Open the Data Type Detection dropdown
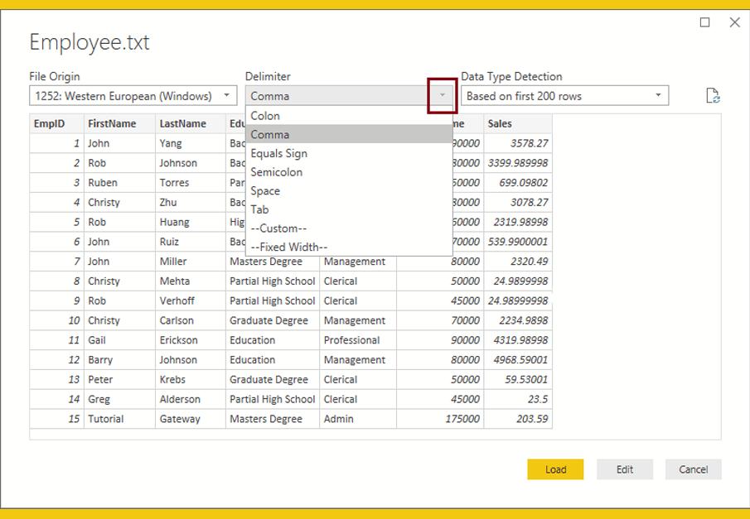The height and width of the screenshot is (519, 750). [658, 96]
